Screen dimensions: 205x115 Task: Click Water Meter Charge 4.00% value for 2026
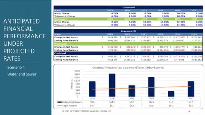point(132,13)
